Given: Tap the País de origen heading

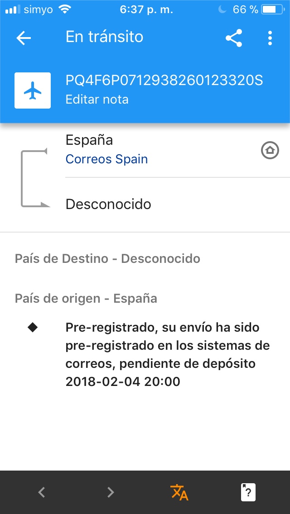Looking at the screenshot, I should 86,299.
